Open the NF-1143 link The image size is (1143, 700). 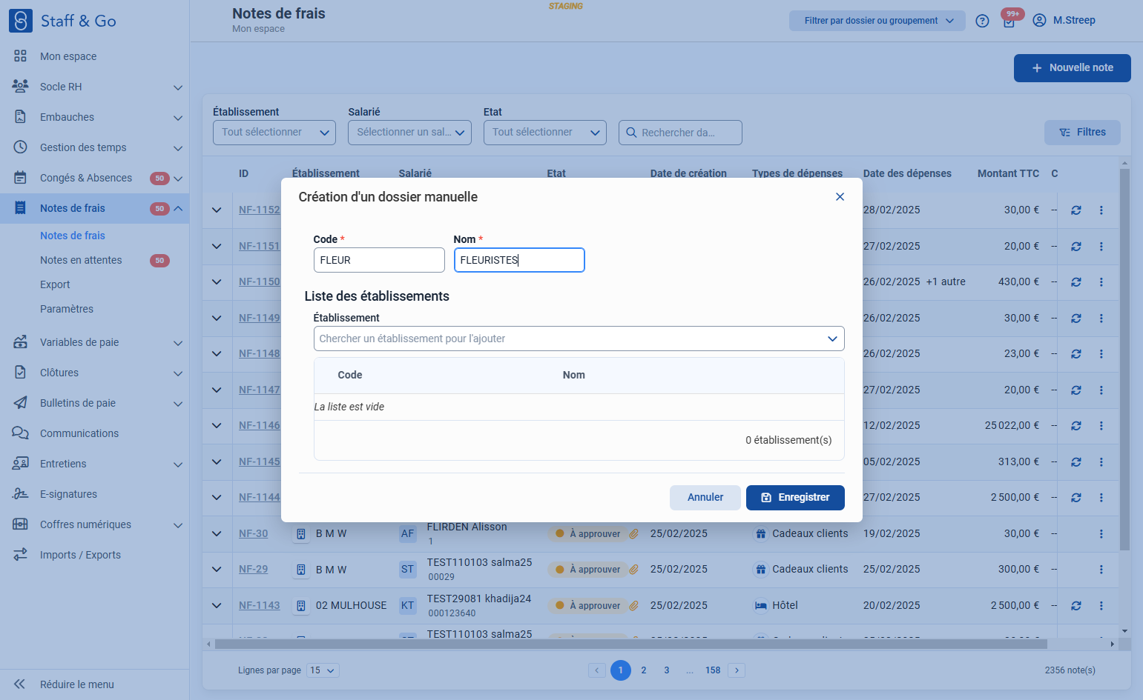[x=260, y=606]
